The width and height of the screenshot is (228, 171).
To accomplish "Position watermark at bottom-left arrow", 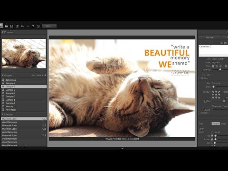I will pyautogui.click(x=213, y=98).
